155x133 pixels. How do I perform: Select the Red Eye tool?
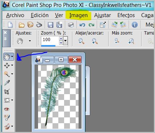click(7, 109)
